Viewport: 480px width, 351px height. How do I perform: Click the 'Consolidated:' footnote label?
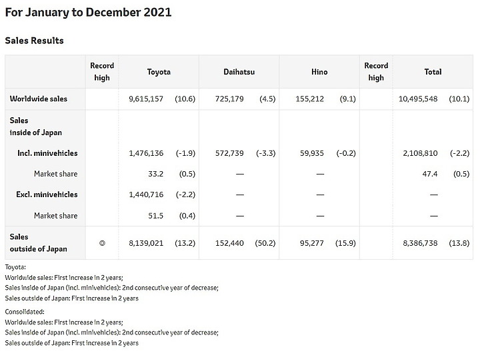click(x=25, y=312)
